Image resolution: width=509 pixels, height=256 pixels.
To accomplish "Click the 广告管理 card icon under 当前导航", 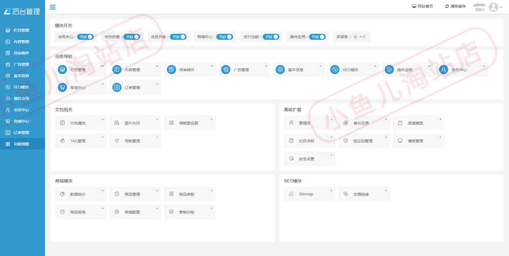I will (225, 70).
